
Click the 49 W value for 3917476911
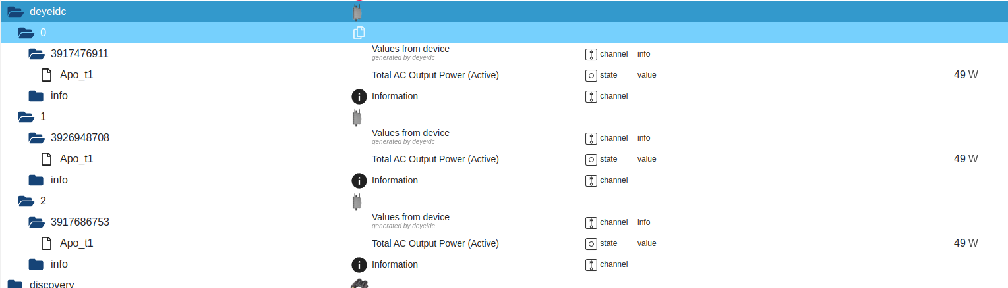966,75
